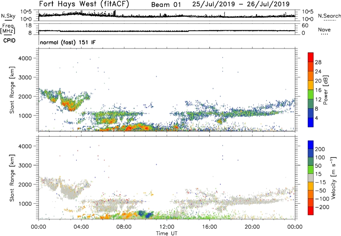The height and width of the screenshot is (236, 341).
Task: Click the light green 15–50 velocity swatch
Action: [x=311, y=170]
